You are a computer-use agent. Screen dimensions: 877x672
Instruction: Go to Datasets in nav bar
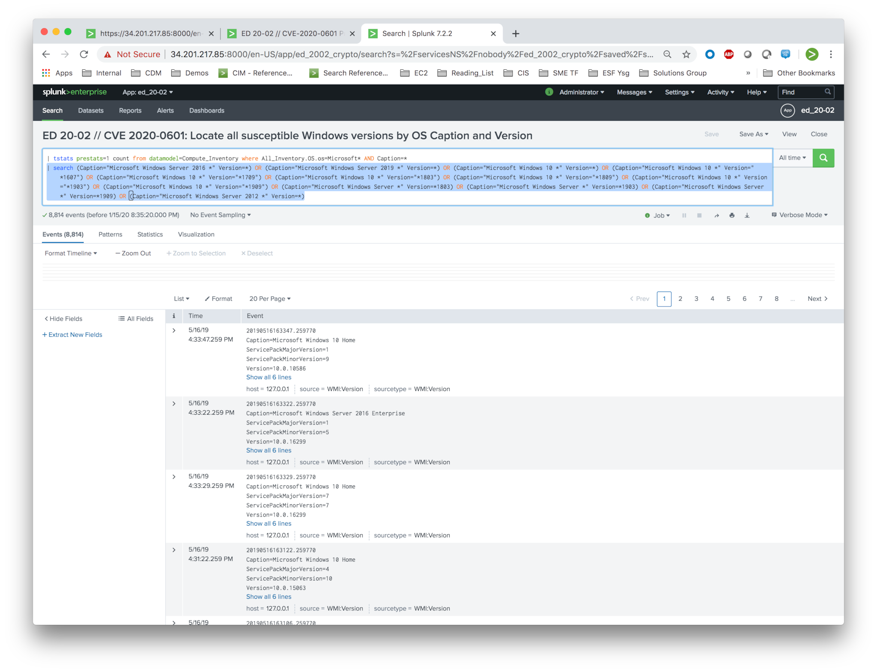pyautogui.click(x=91, y=110)
